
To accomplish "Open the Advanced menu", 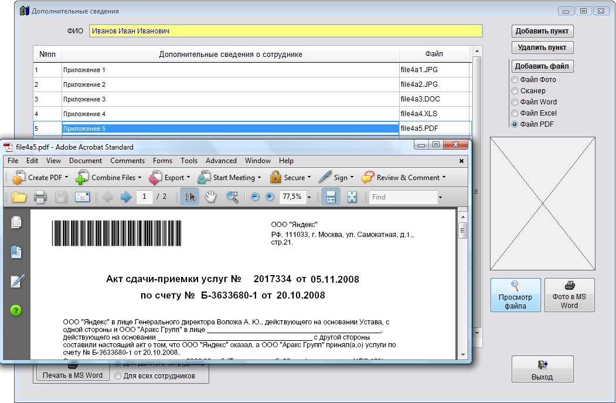I will tap(221, 161).
